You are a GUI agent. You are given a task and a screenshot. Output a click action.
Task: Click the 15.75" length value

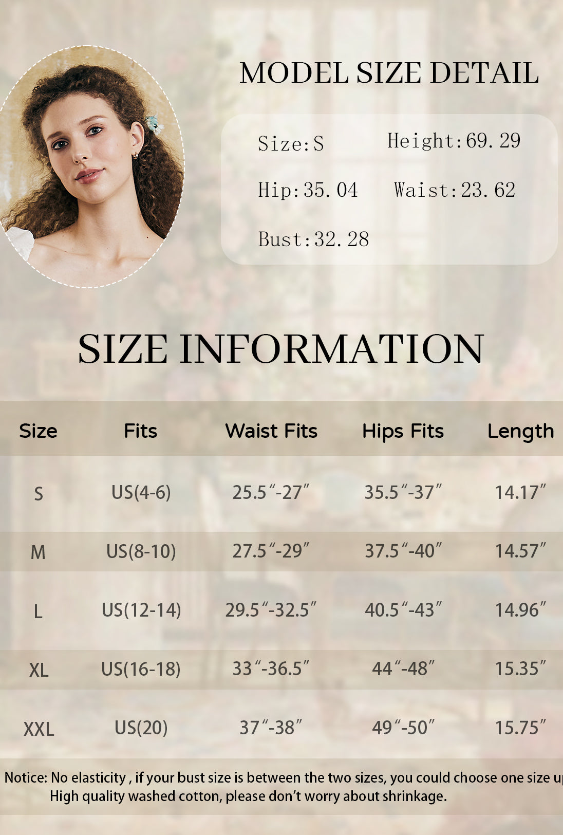(520, 728)
